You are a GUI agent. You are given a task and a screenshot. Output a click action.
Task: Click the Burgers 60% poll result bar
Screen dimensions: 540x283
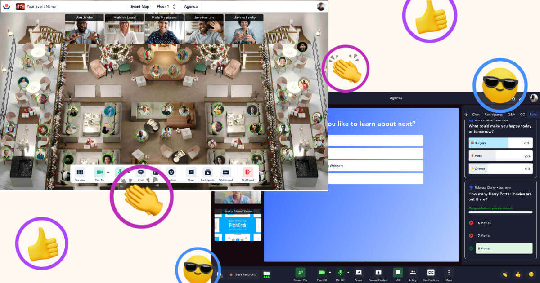point(500,143)
